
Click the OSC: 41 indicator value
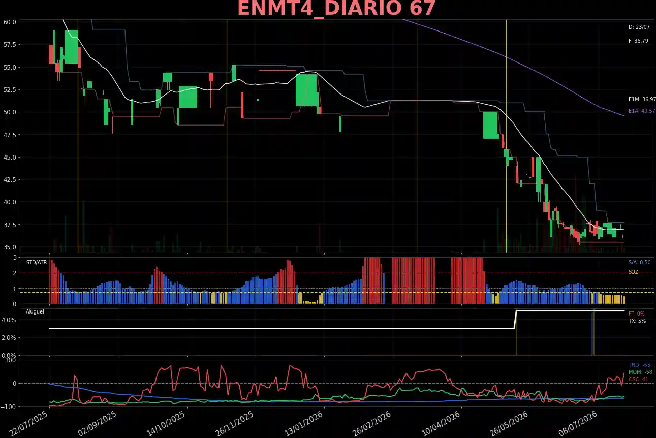(638, 380)
